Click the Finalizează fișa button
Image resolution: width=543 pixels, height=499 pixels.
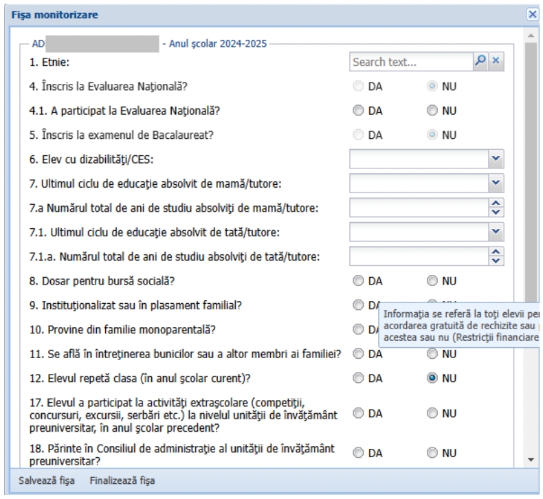click(122, 480)
